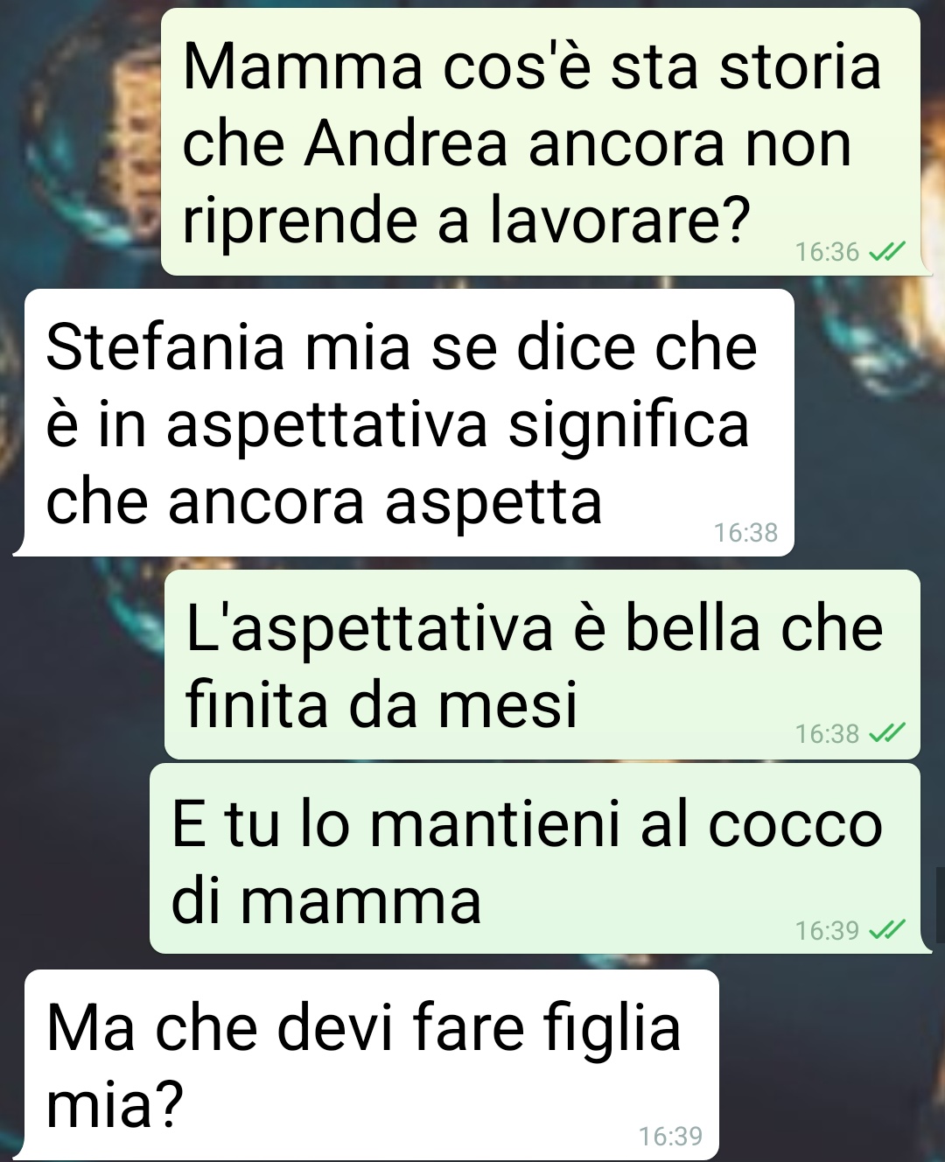Tap the chat wallpaper left of the first message

80,140
